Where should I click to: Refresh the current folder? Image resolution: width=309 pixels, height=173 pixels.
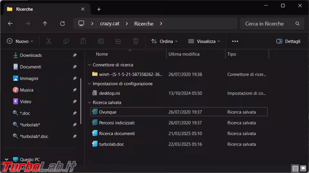[62, 23]
